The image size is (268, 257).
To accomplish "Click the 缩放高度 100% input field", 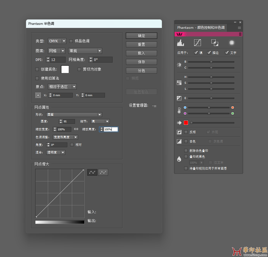I will pos(111,129).
